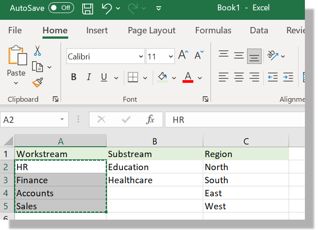Open the Calibri font name dropdown
Screen dimensions: 318x230
141,57
